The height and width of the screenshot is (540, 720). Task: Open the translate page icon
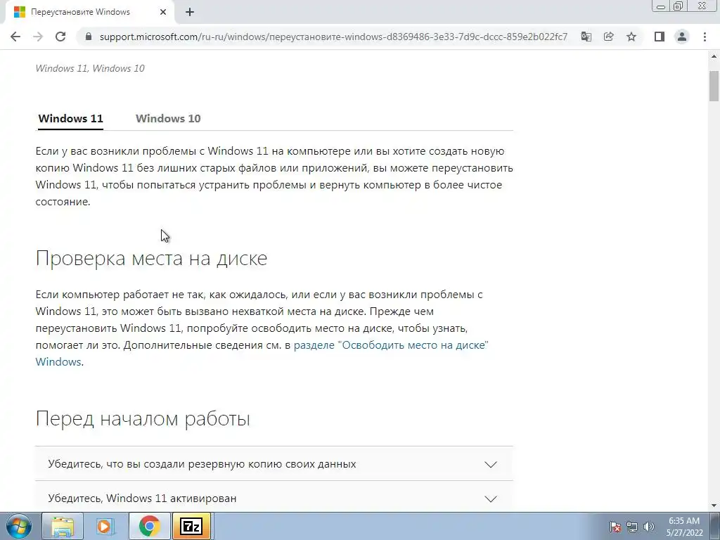[x=586, y=37]
